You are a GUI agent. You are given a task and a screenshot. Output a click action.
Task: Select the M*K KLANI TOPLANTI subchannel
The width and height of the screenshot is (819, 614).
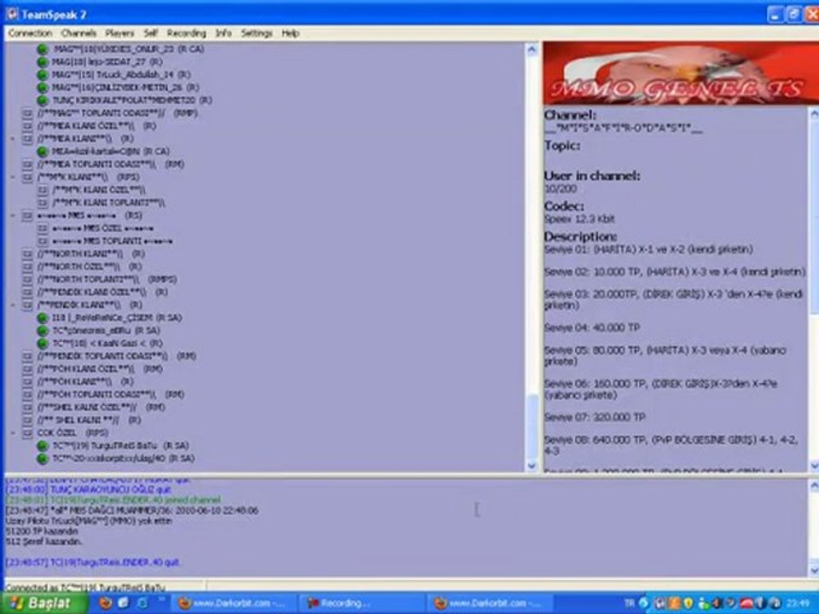[x=108, y=203]
